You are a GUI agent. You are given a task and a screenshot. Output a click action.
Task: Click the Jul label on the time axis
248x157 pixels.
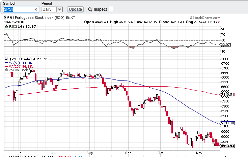[54, 153]
